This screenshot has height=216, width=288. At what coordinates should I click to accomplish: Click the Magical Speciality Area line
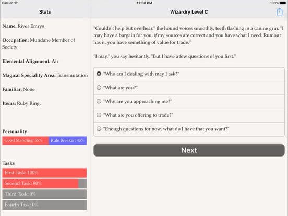45,75
